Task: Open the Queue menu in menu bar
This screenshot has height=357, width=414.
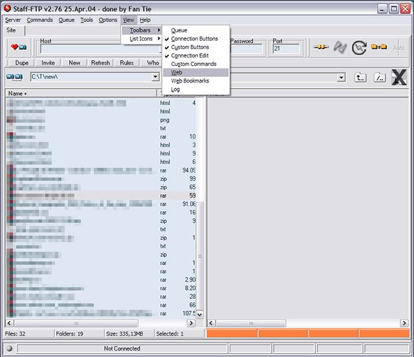Action: (x=67, y=20)
